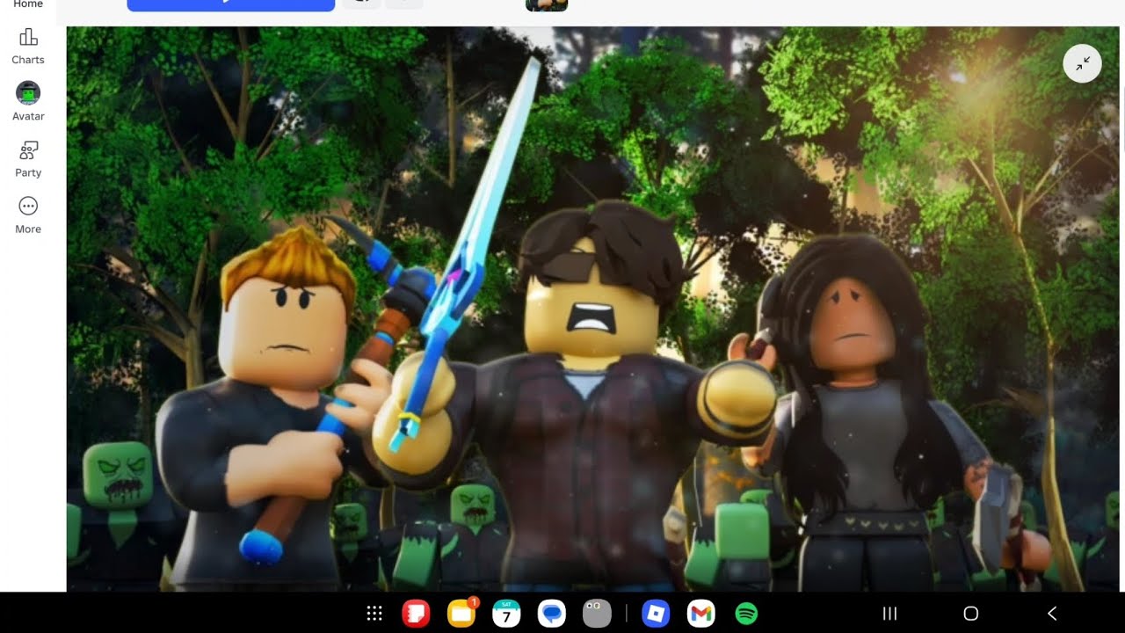Open the gray eyes app icon in taskbar
This screenshot has width=1125, height=633.
click(x=597, y=614)
